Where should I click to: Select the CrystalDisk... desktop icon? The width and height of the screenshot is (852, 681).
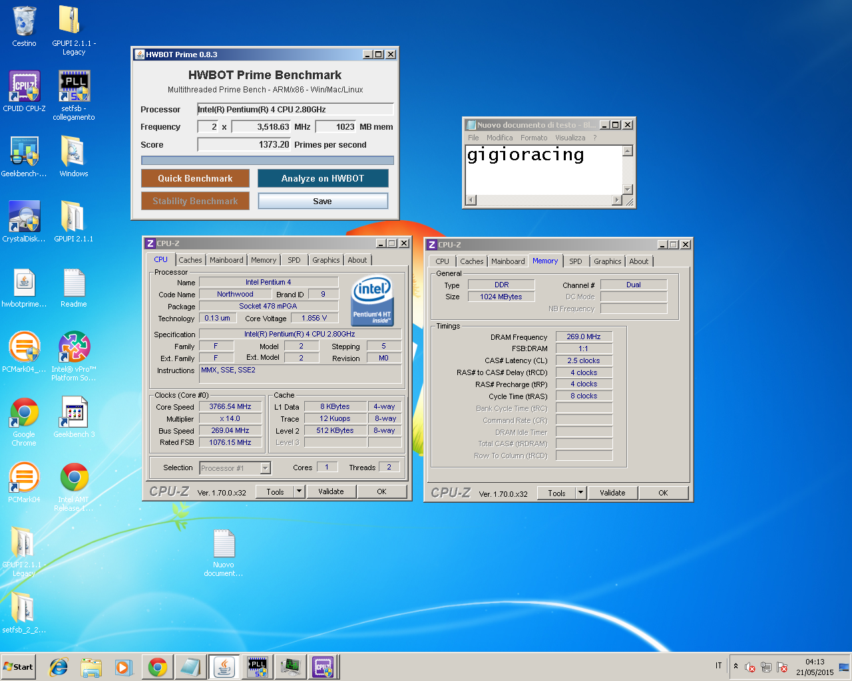click(x=24, y=221)
